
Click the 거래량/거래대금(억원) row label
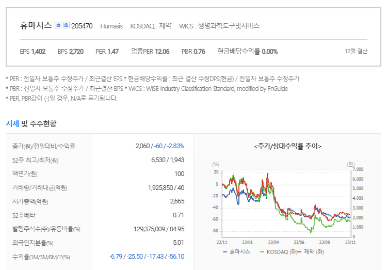tap(40, 188)
